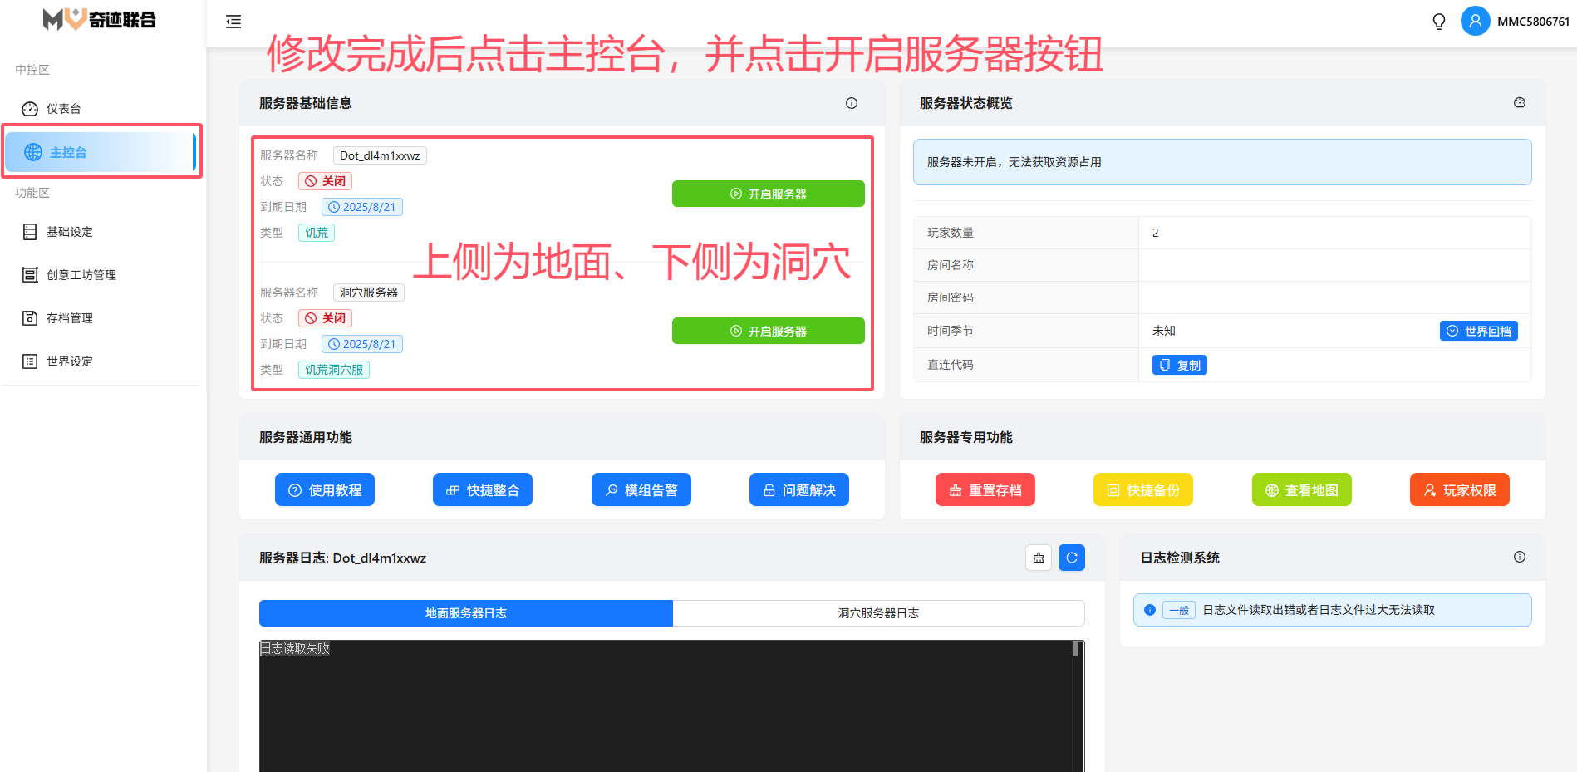Start the Dot_dl4m1xxwz ground server

pyautogui.click(x=768, y=194)
